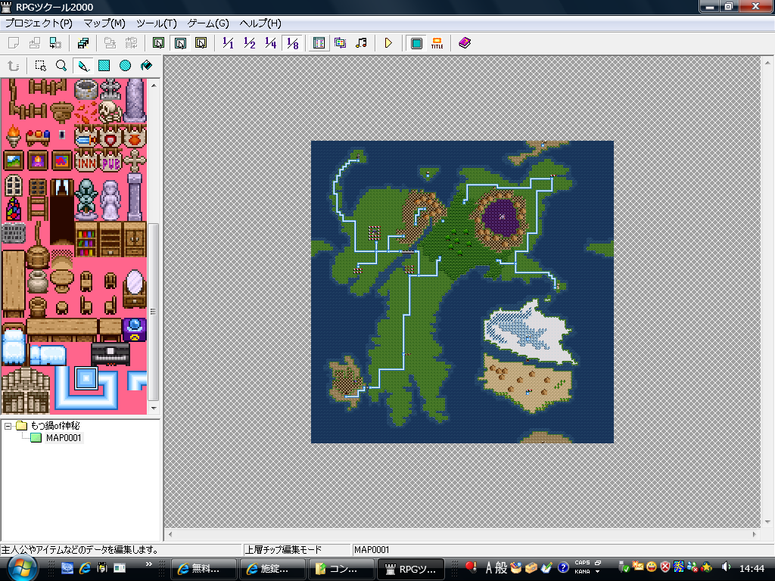
Task: Click the snowy island on map
Action: pyautogui.click(x=530, y=334)
